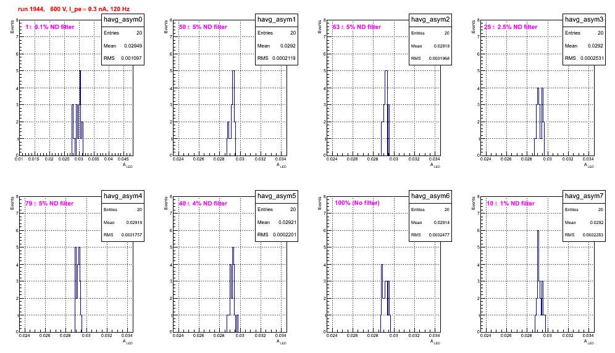
Task: Select the Mean value 0.02921 in havg_asym5
Action: pyautogui.click(x=287, y=222)
